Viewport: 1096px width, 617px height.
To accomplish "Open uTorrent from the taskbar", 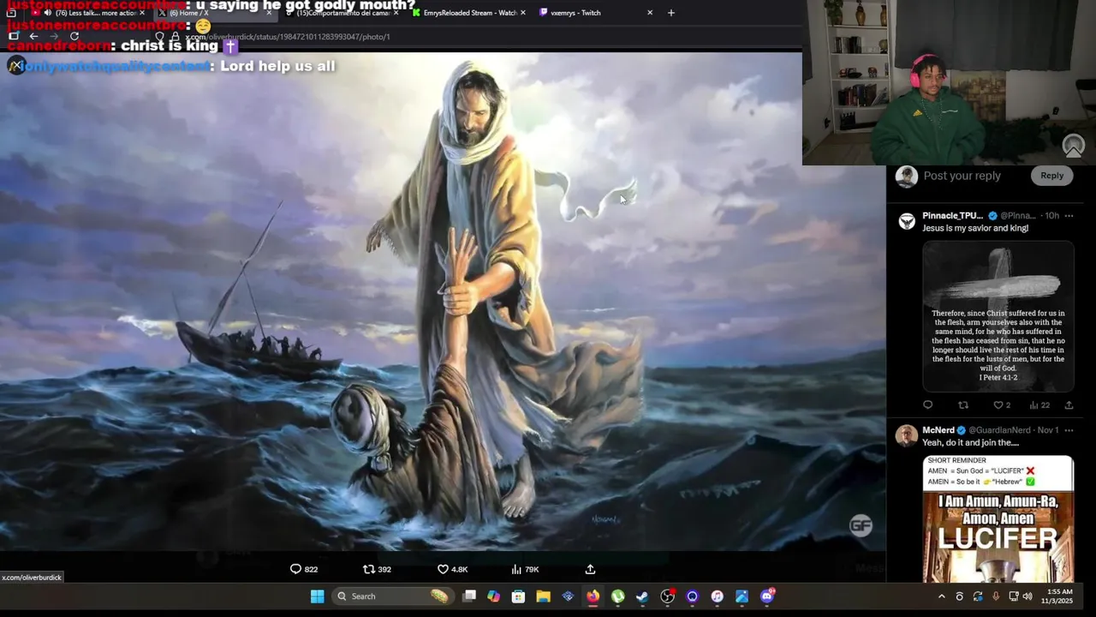I will [617, 596].
